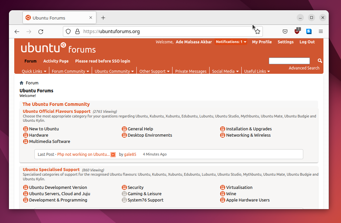Click the forum search text box
Viewport: 341px width, 223px height.
[x=289, y=61]
